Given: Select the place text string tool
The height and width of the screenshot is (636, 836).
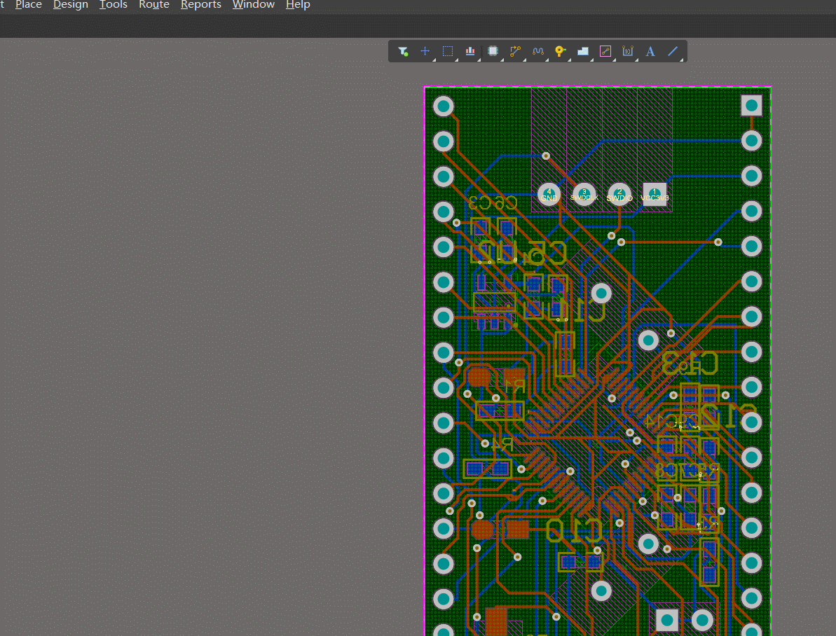Looking at the screenshot, I should point(650,51).
